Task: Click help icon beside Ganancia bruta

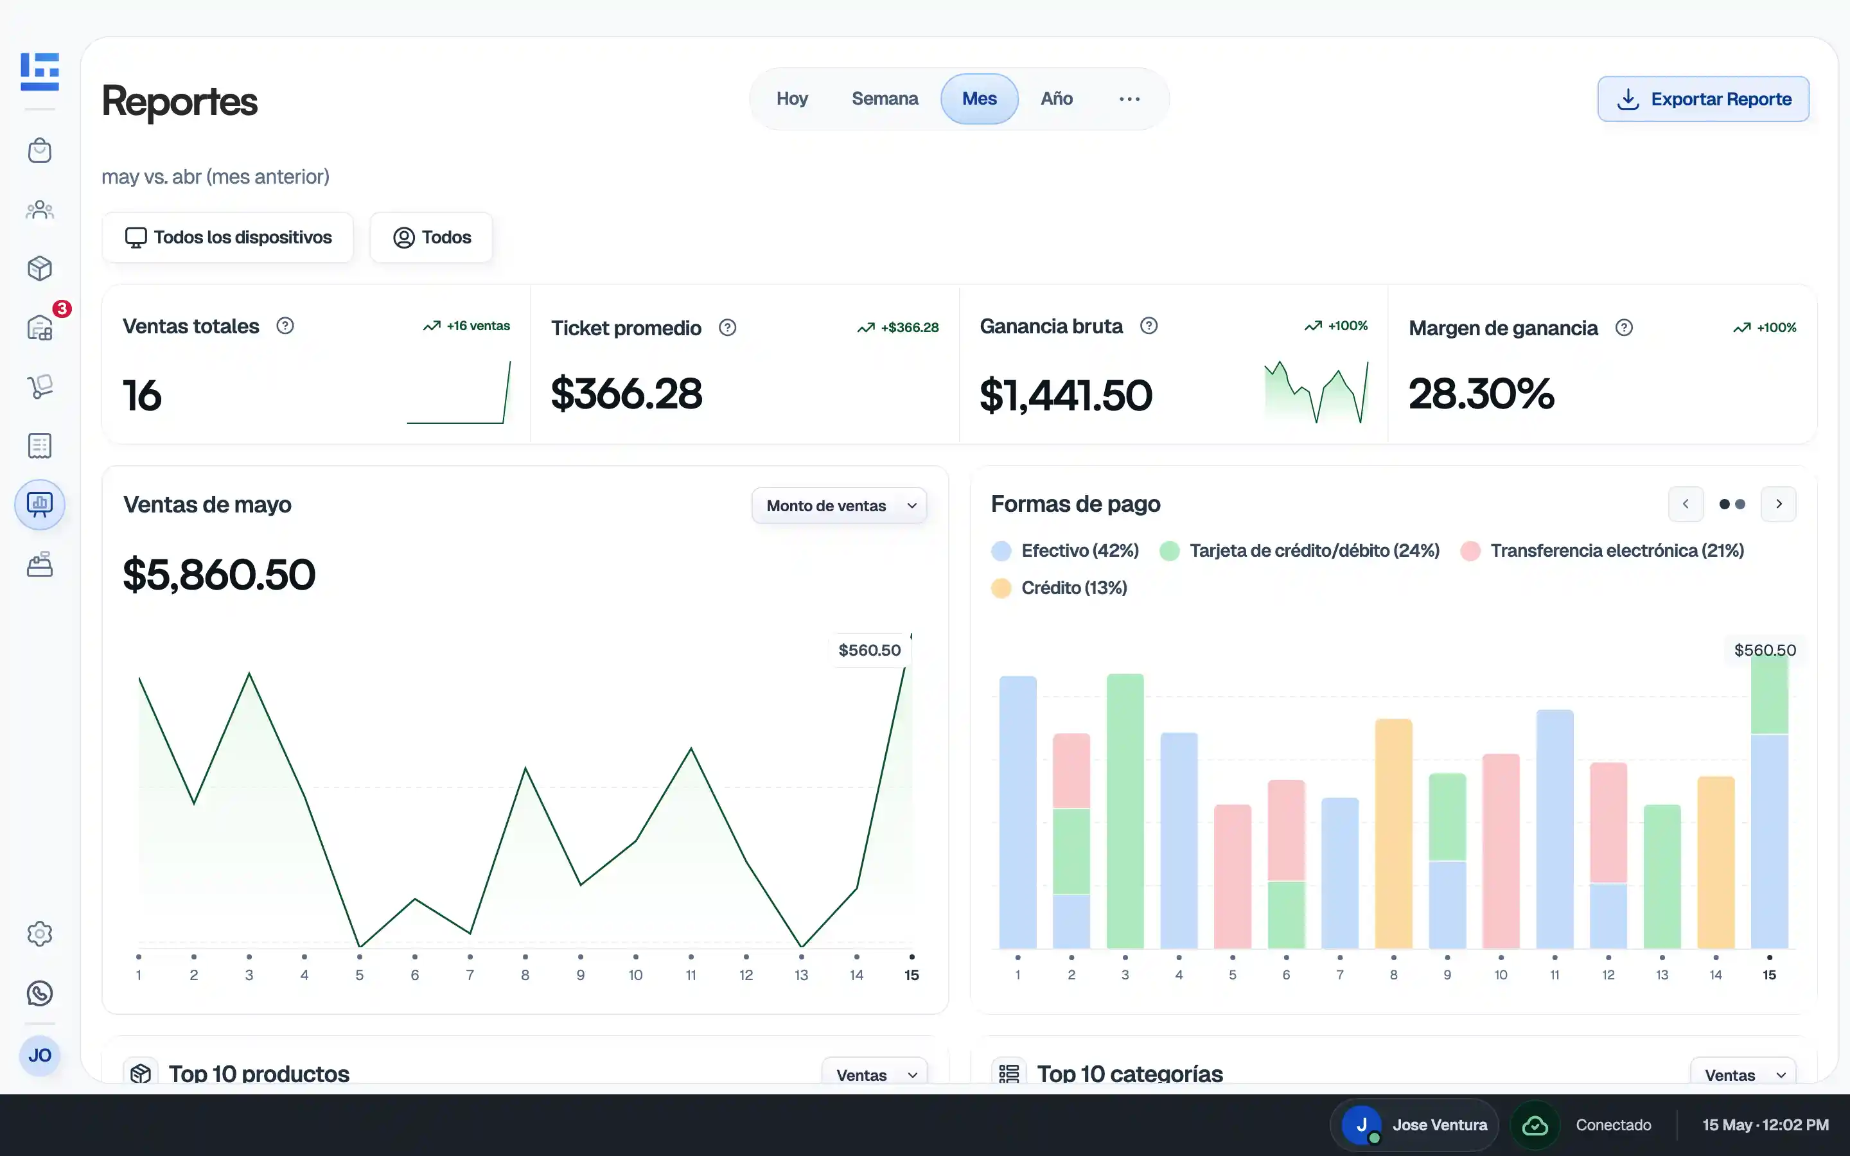Action: [x=1149, y=326]
